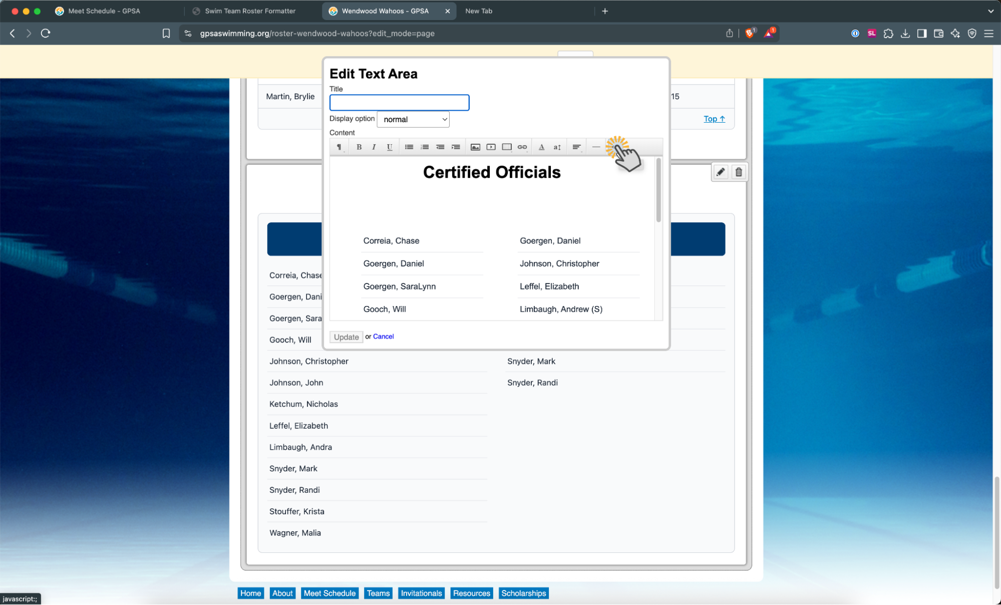The image size is (1001, 605).
Task: Apply italic formatting
Action: pyautogui.click(x=374, y=147)
